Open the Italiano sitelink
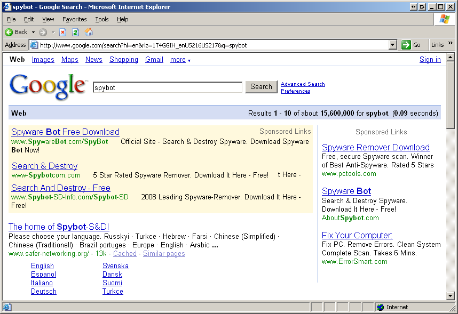Screen dimensions: 458x314 (x=42, y=283)
